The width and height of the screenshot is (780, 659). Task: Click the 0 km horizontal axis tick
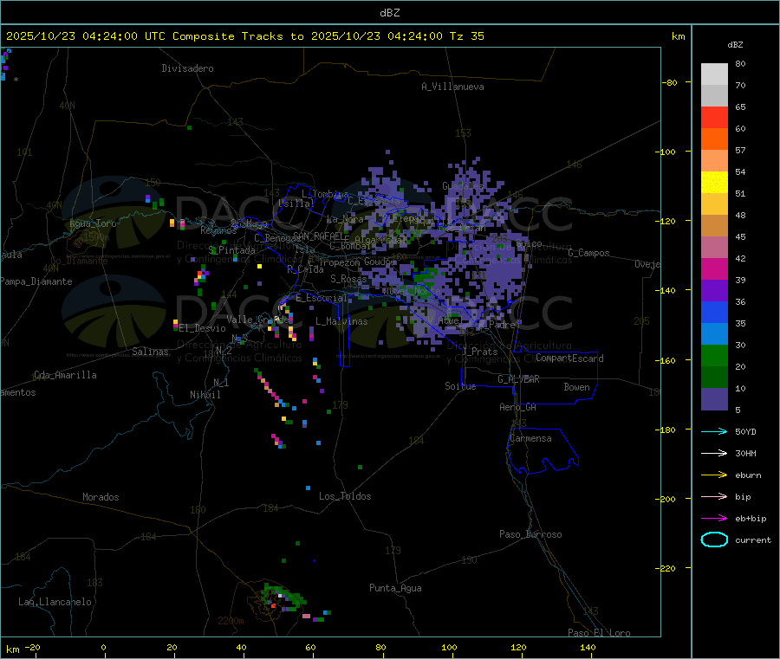(103, 647)
